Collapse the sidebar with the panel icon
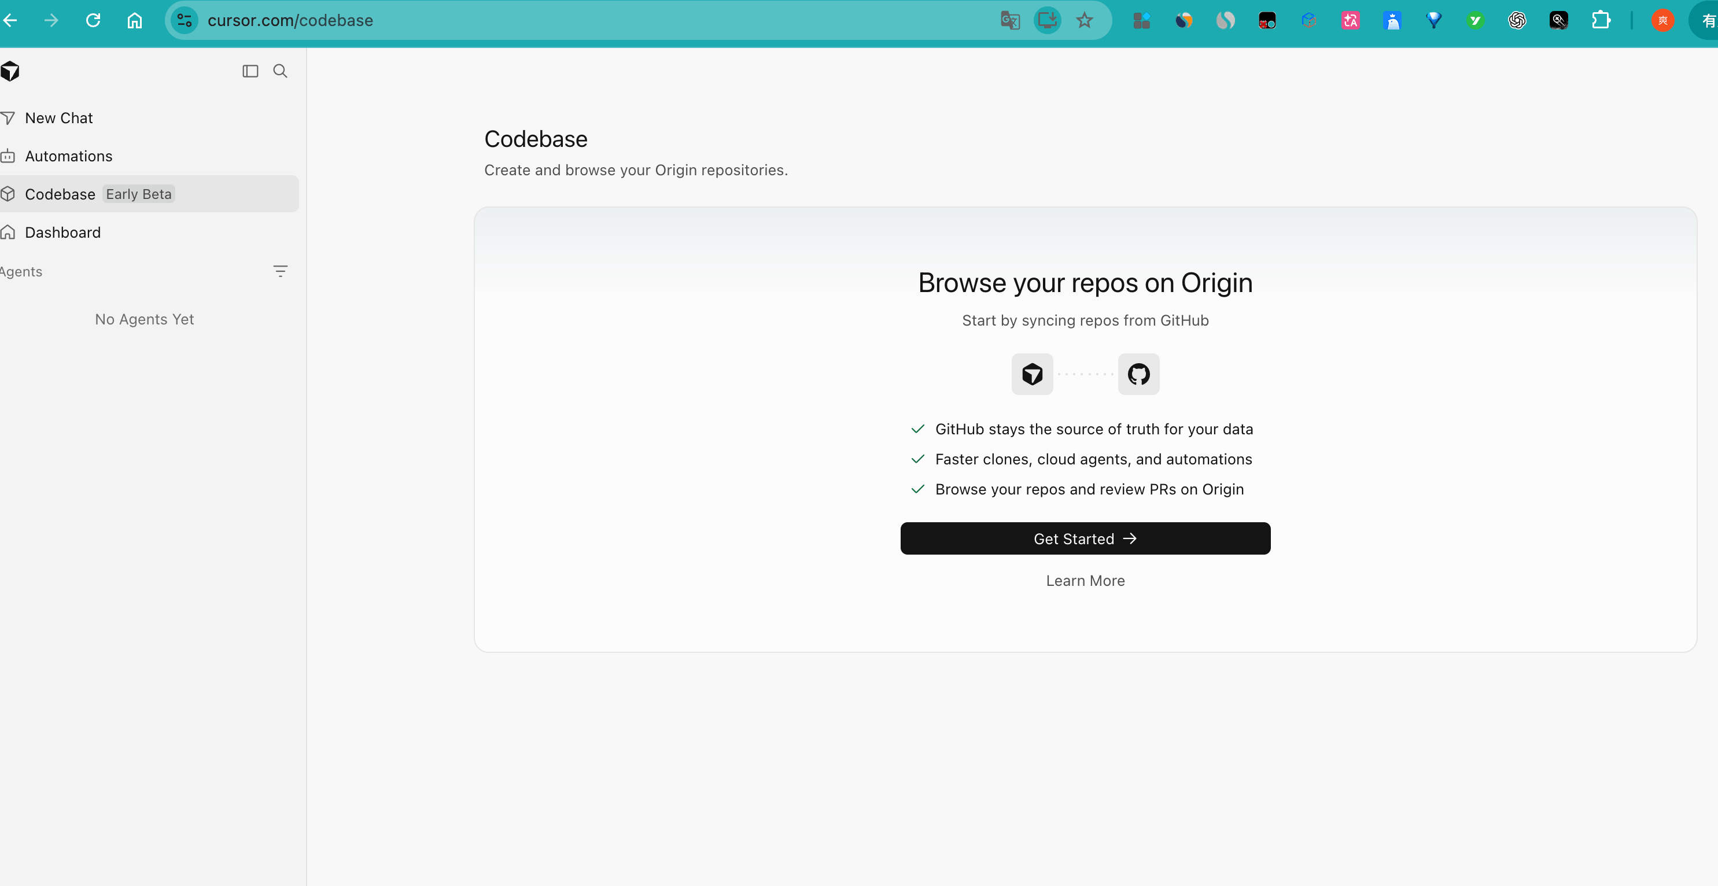1718x886 pixels. pyautogui.click(x=250, y=71)
